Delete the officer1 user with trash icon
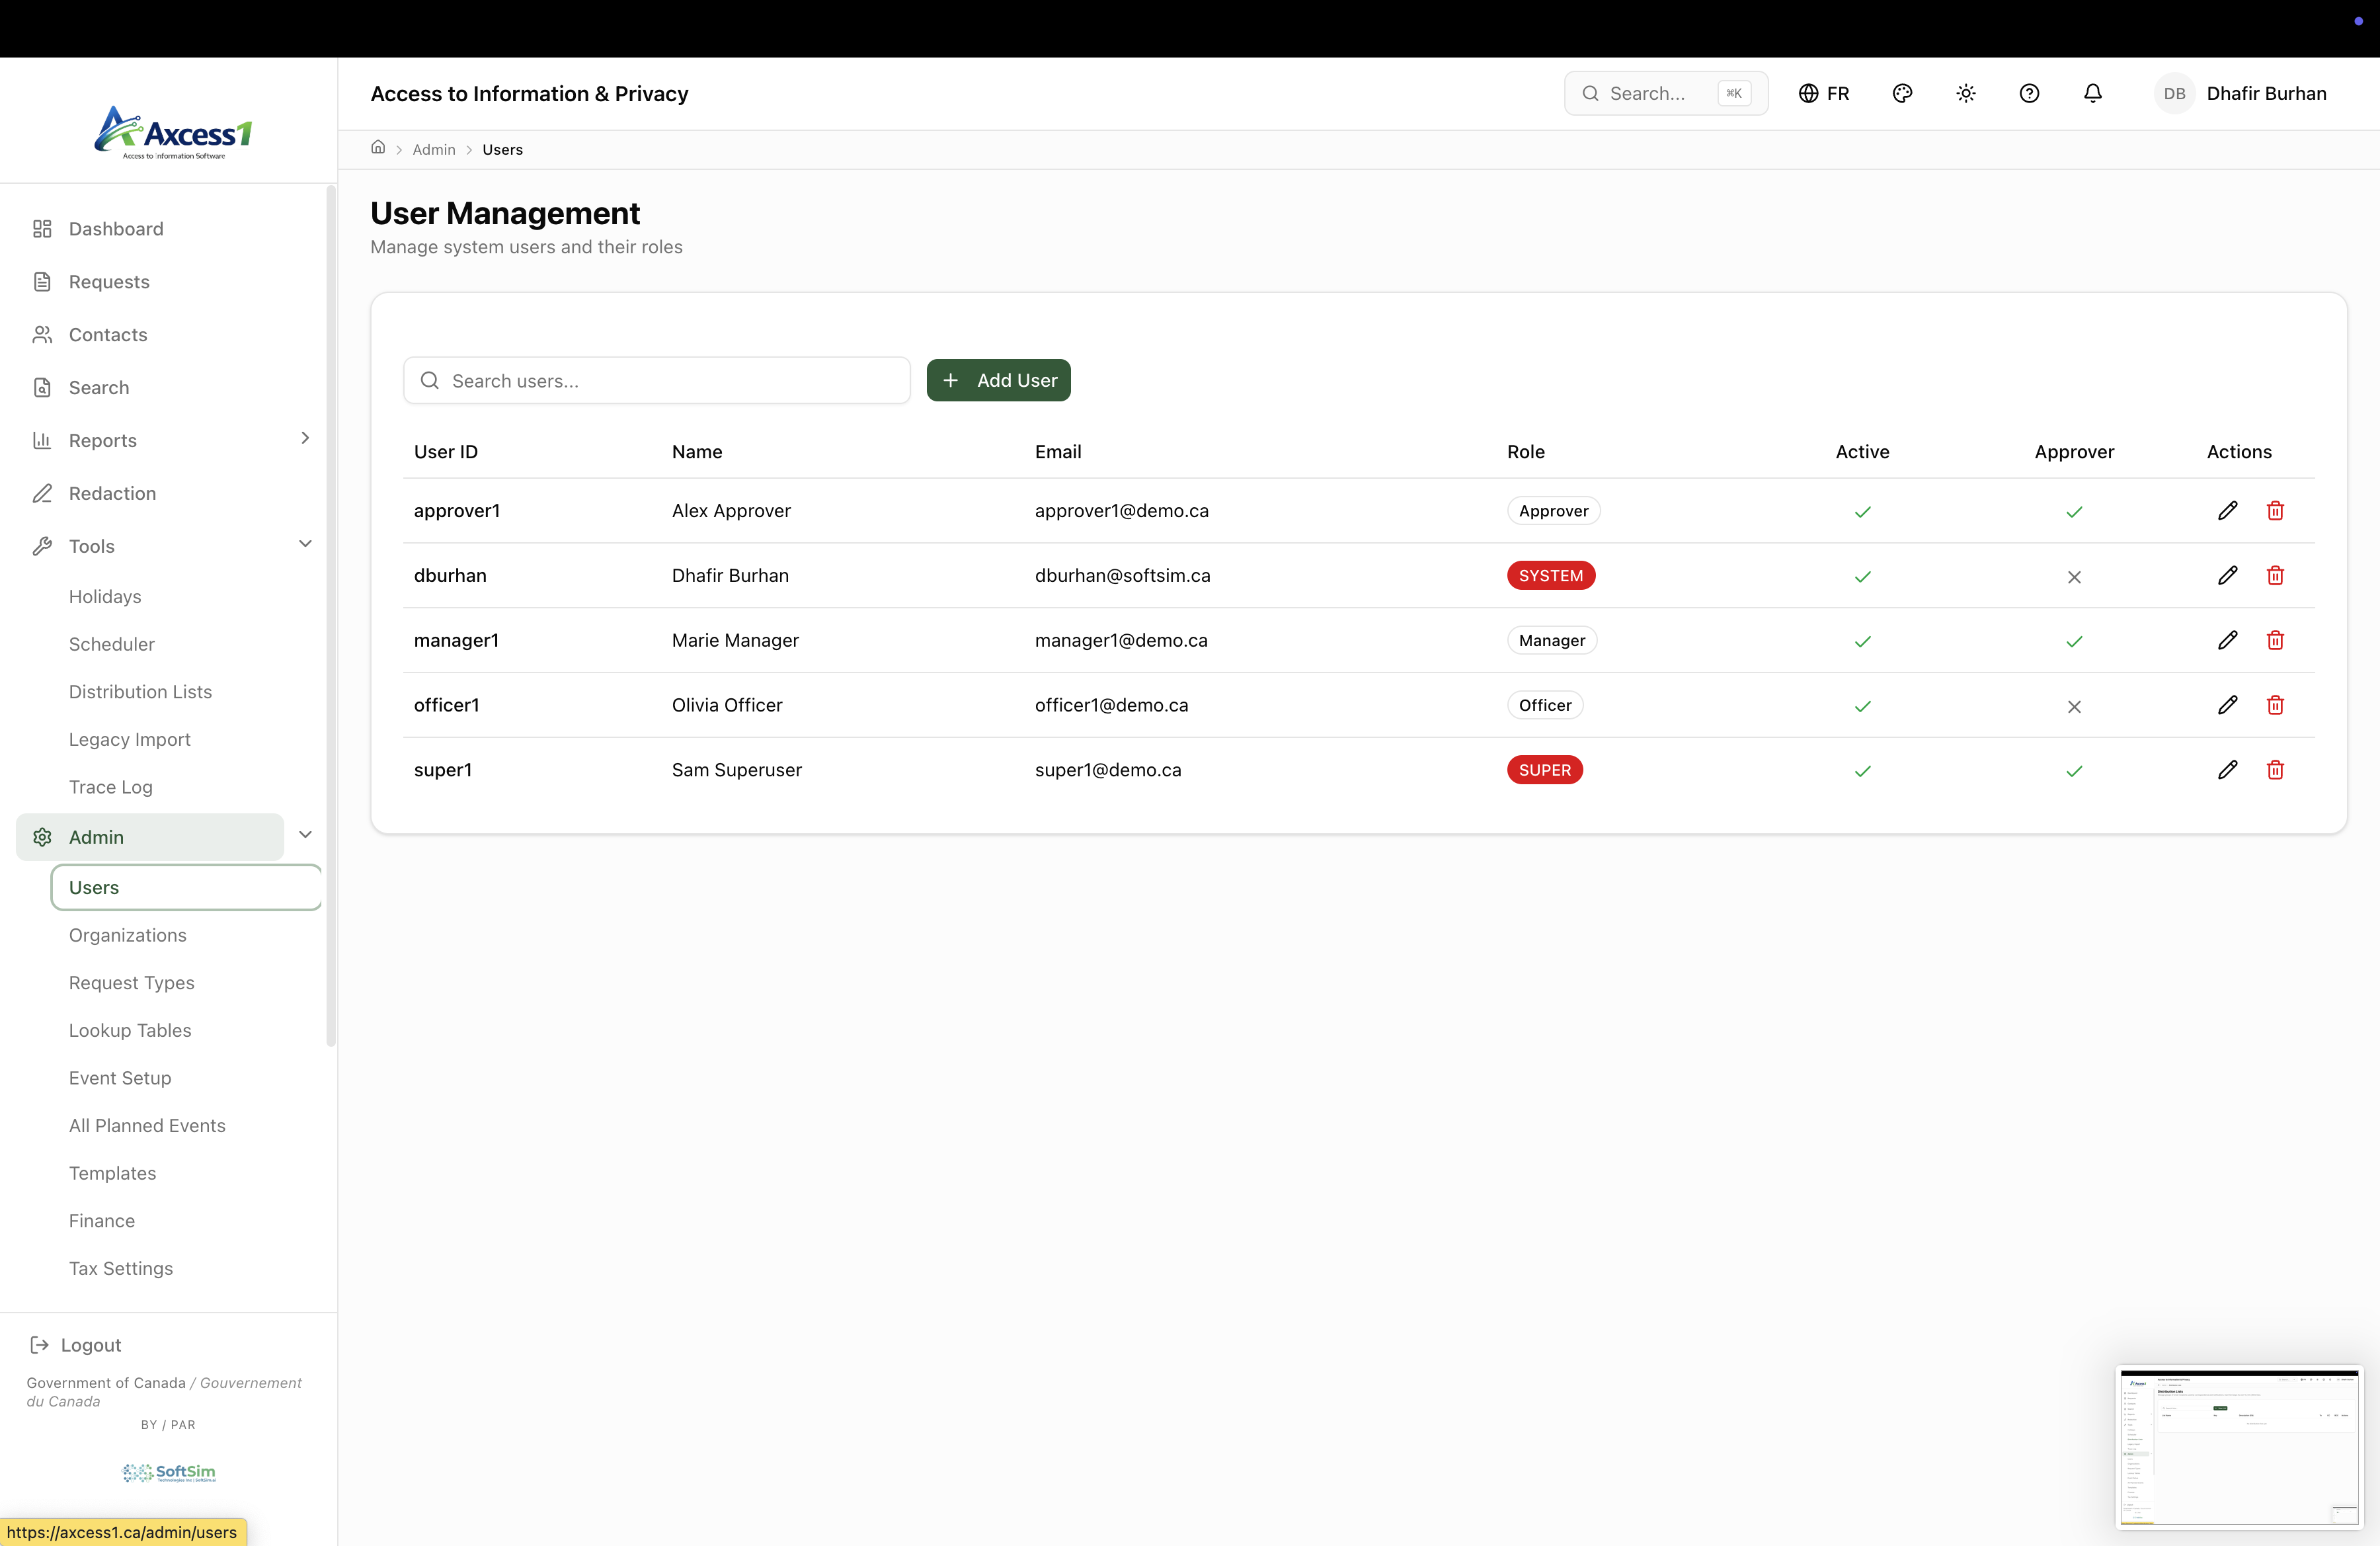The width and height of the screenshot is (2380, 1546). coord(2275,705)
